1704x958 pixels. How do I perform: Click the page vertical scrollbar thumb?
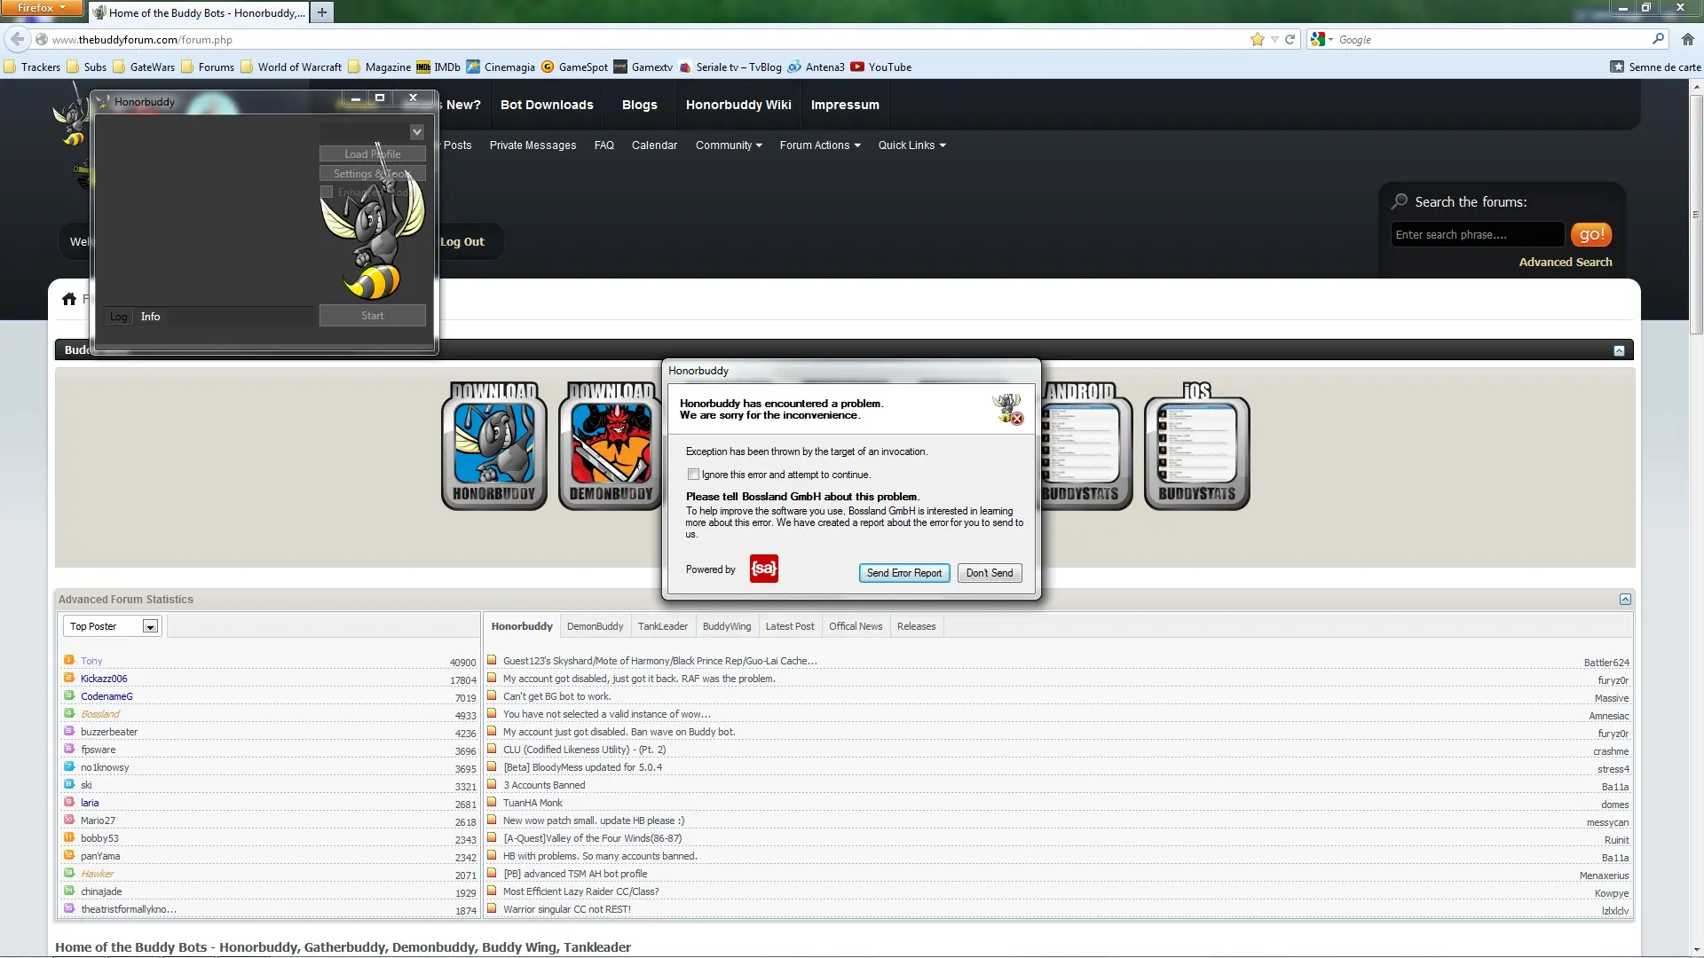point(1696,213)
